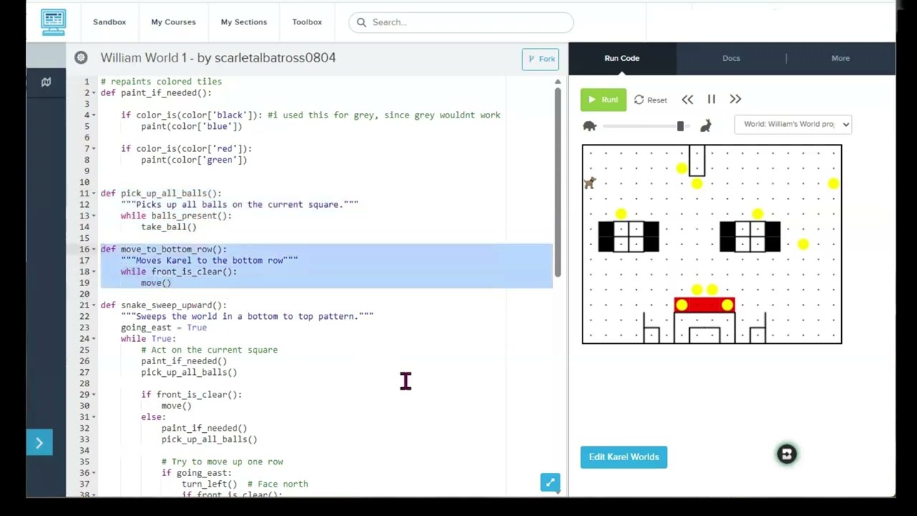Switch to the Docs tab
917x516 pixels.
[x=731, y=58]
